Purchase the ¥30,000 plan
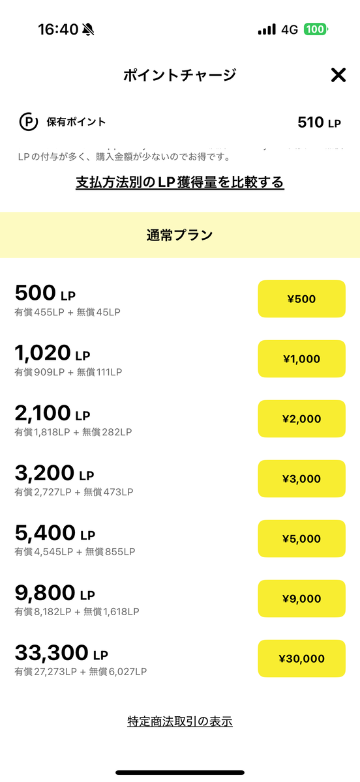The image size is (360, 782). (301, 659)
